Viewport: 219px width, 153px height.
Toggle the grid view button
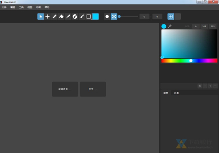pyautogui.click(x=171, y=17)
